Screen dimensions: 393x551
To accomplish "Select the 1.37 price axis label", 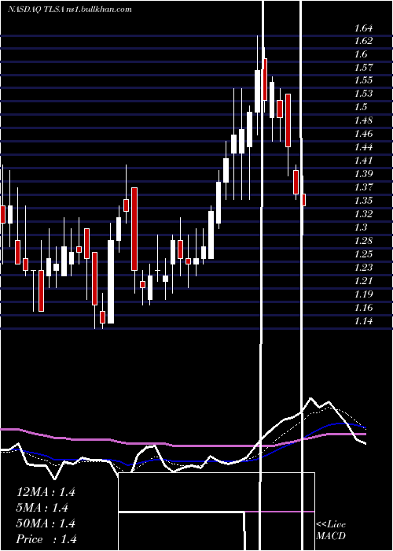I will pos(363,187).
